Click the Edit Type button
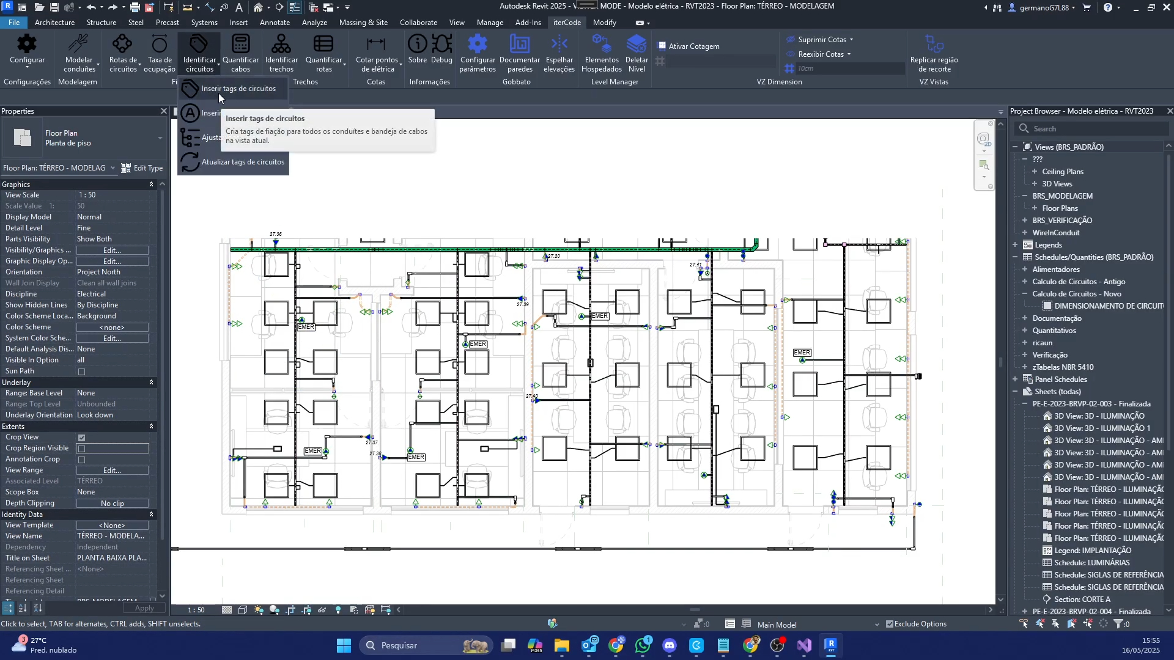Image resolution: width=1174 pixels, height=660 pixels. point(142,168)
